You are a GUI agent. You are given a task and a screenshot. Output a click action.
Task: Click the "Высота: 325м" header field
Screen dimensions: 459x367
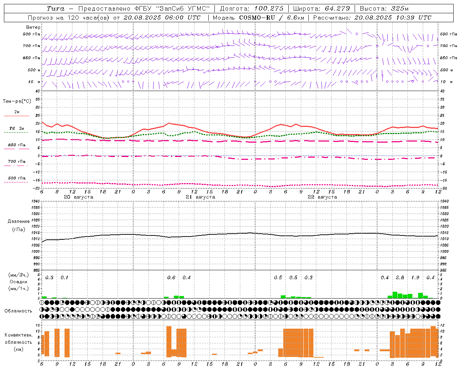pyautogui.click(x=384, y=9)
